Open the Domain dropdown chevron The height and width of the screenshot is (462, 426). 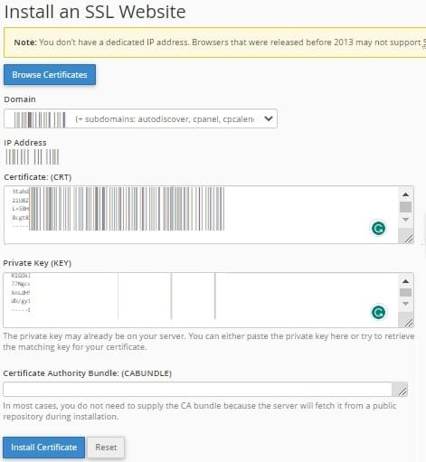pos(269,118)
